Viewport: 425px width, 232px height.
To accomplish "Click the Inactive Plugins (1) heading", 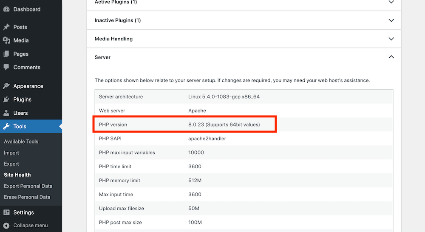I will pyautogui.click(x=118, y=20).
